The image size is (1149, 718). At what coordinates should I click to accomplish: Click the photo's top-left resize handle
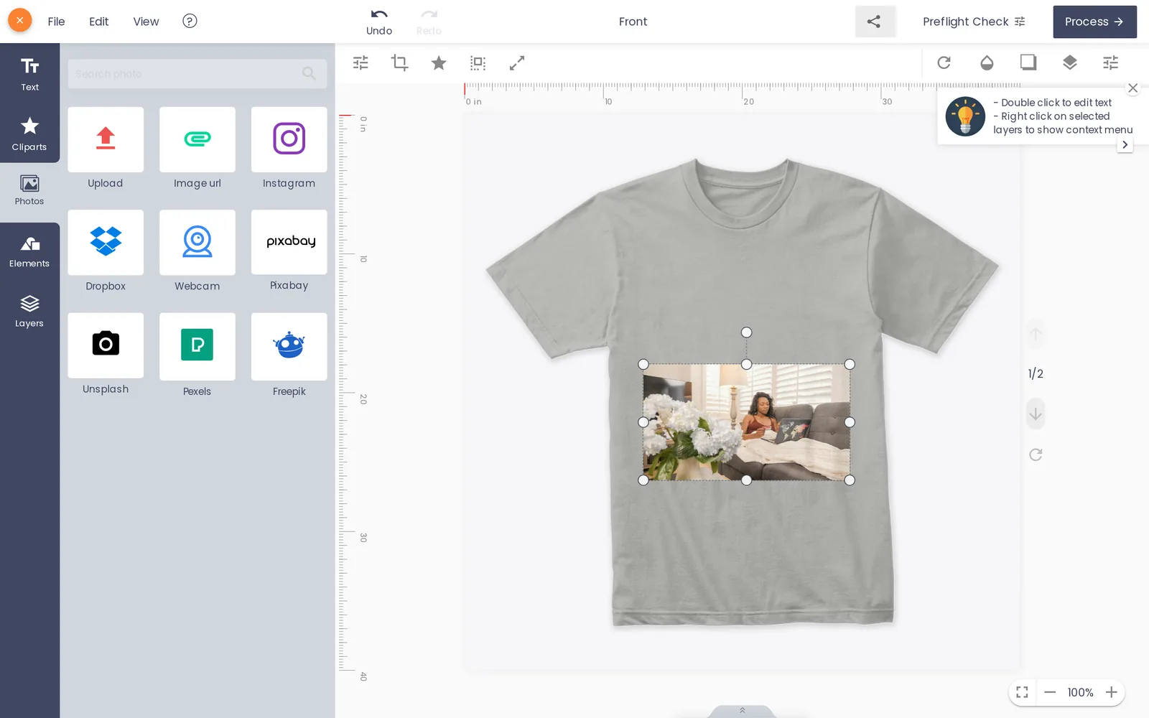(643, 364)
